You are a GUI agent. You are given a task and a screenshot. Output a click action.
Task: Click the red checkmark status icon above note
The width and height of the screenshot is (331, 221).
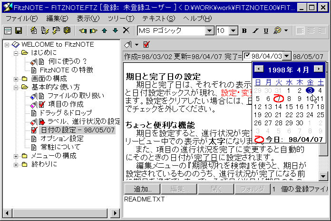pyautogui.click(x=146, y=45)
